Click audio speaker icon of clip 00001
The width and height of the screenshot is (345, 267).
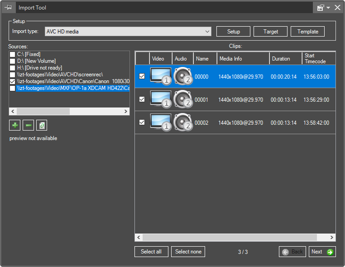pos(183,99)
